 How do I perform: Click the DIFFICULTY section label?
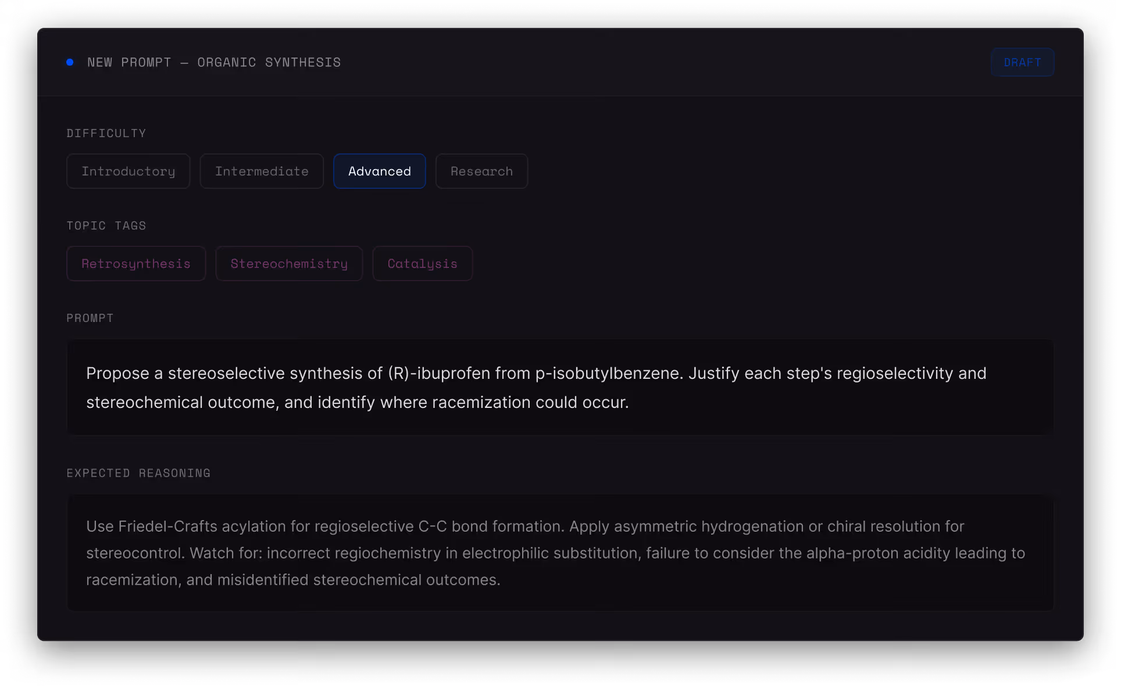point(106,133)
